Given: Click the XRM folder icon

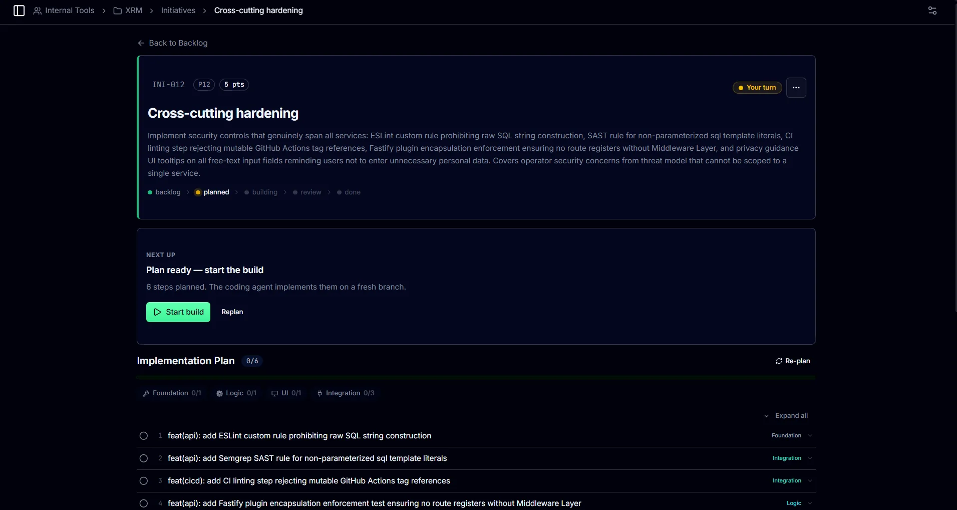Looking at the screenshot, I should click(x=118, y=11).
